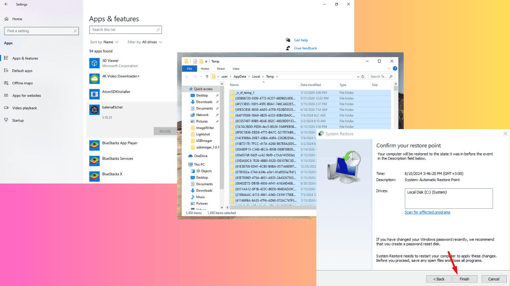The image size is (510, 286).
Task: Open Customize Quick Access Toolbar dropdown
Action: coord(206,61)
